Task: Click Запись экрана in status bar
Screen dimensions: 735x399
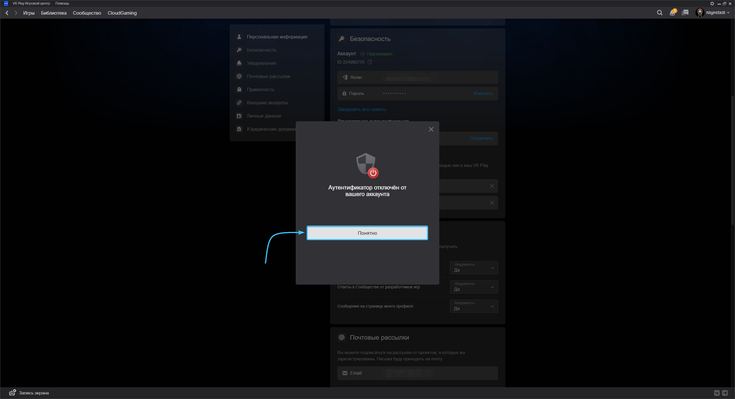Action: click(x=34, y=393)
